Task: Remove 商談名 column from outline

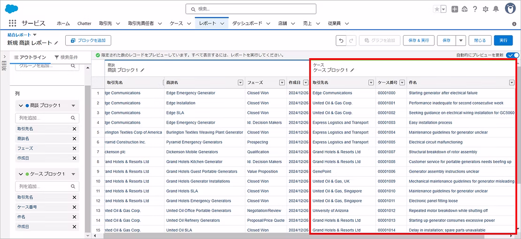Action: click(75, 138)
